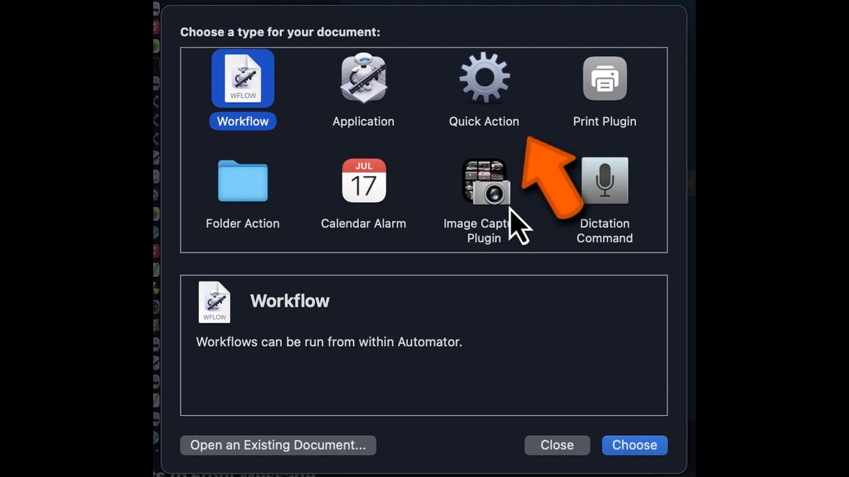Click the Print Plugin label

(605, 121)
